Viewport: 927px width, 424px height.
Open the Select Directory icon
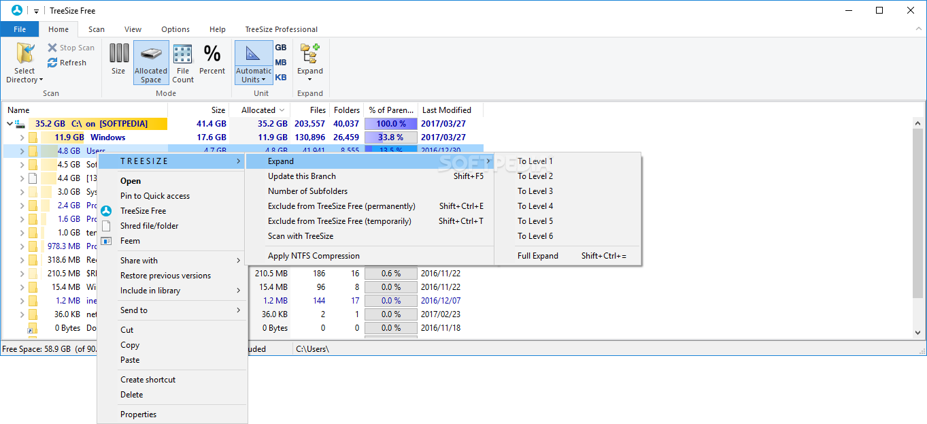(24, 54)
